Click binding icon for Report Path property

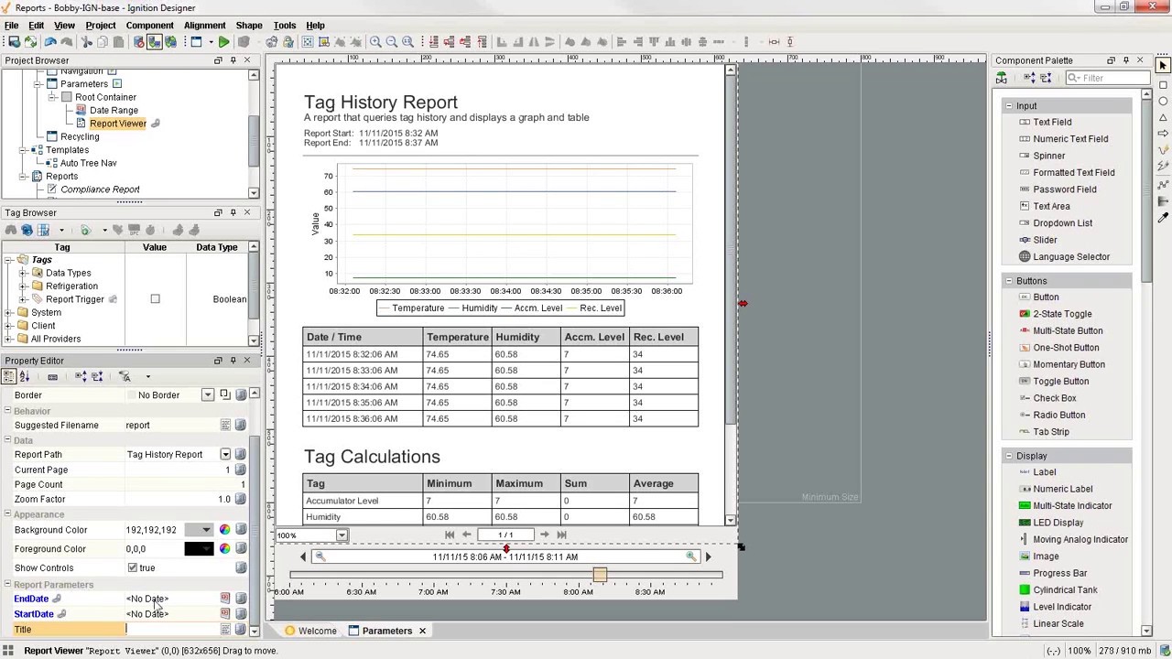[x=241, y=455]
